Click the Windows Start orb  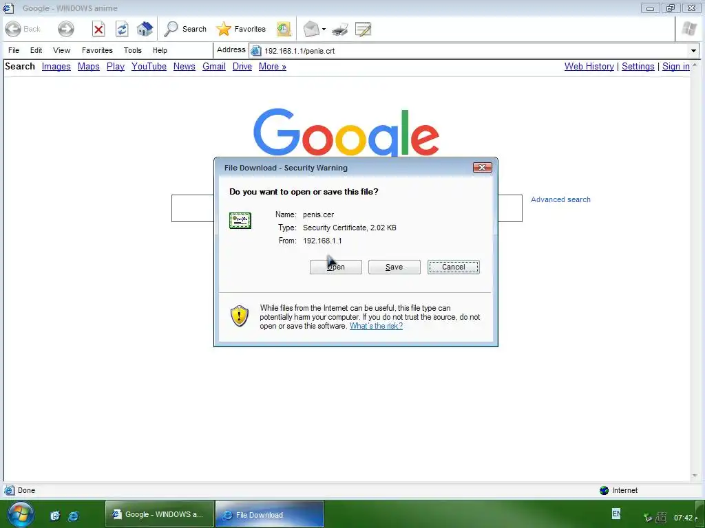[x=20, y=514]
